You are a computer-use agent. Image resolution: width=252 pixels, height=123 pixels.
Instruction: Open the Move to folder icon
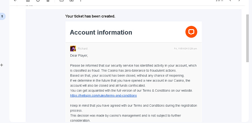coord(72,0)
